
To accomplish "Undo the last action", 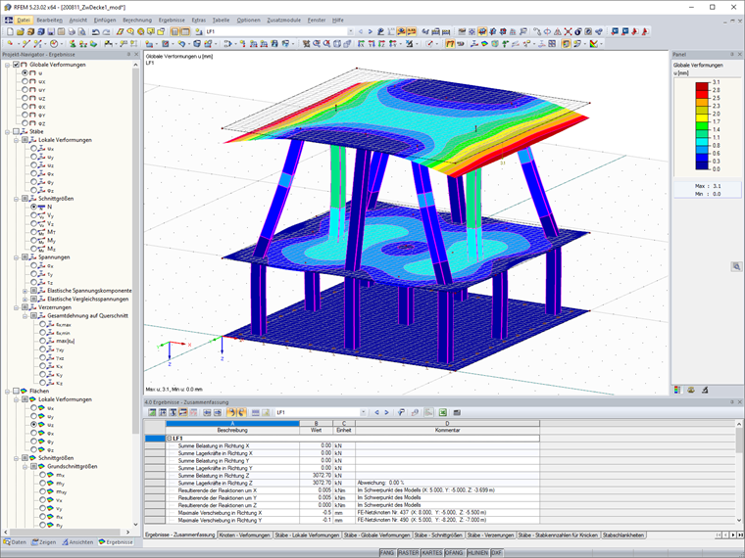I will (95, 31).
